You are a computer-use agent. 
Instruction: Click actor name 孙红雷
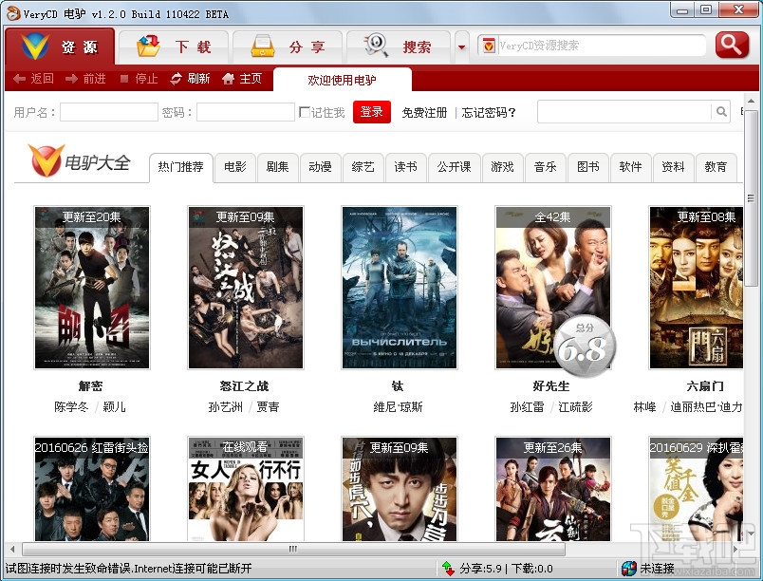pos(527,407)
